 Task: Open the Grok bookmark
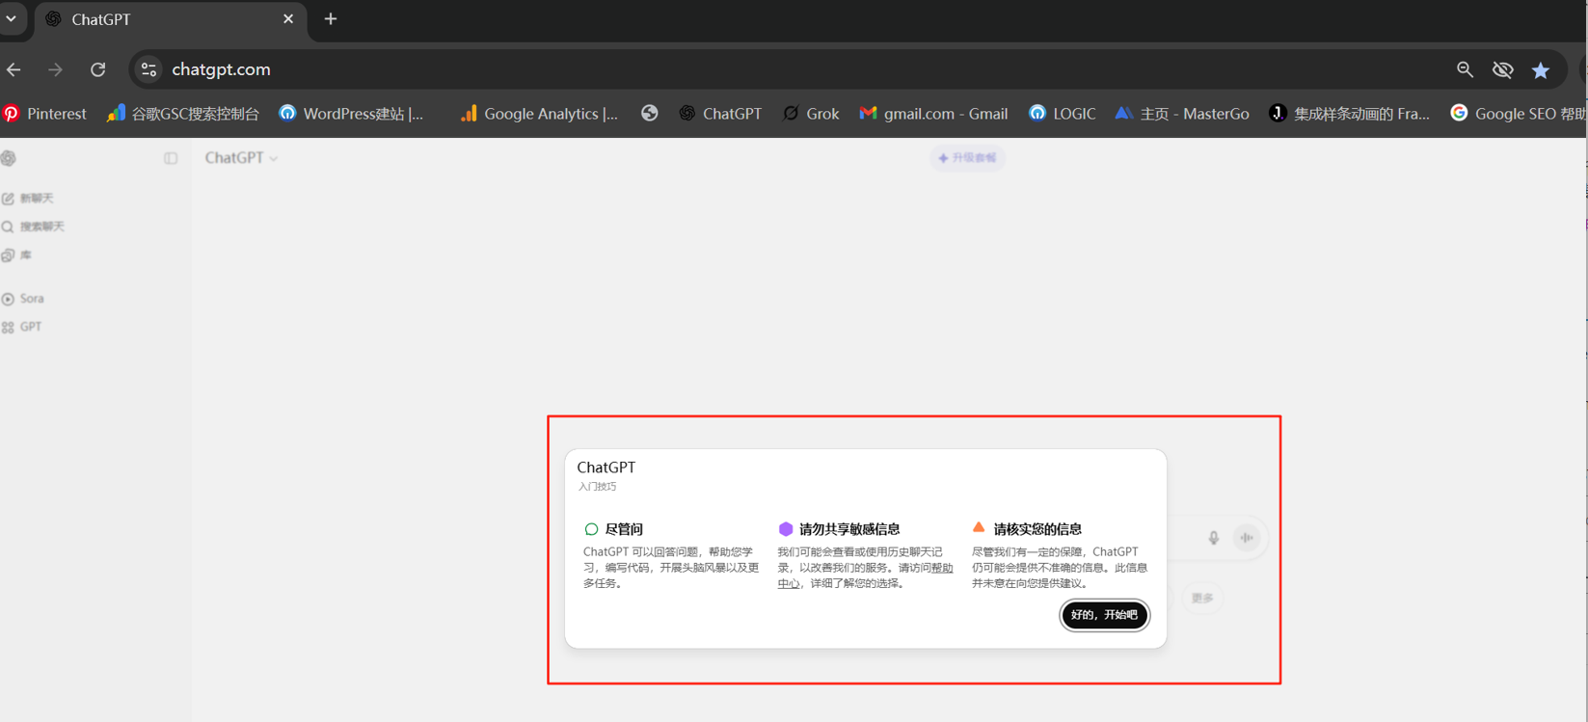[811, 114]
